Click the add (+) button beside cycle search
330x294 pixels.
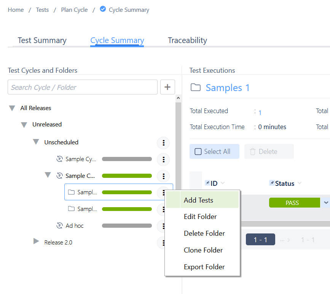(167, 87)
